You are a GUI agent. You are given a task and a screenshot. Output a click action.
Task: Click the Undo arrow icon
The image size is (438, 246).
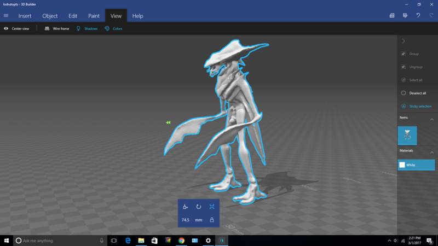[418, 15]
